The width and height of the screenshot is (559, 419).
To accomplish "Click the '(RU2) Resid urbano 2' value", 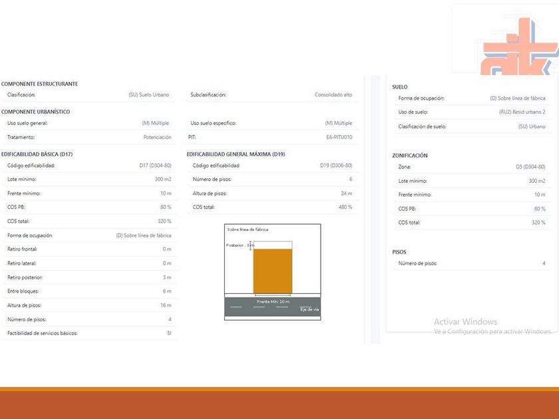I will (522, 112).
